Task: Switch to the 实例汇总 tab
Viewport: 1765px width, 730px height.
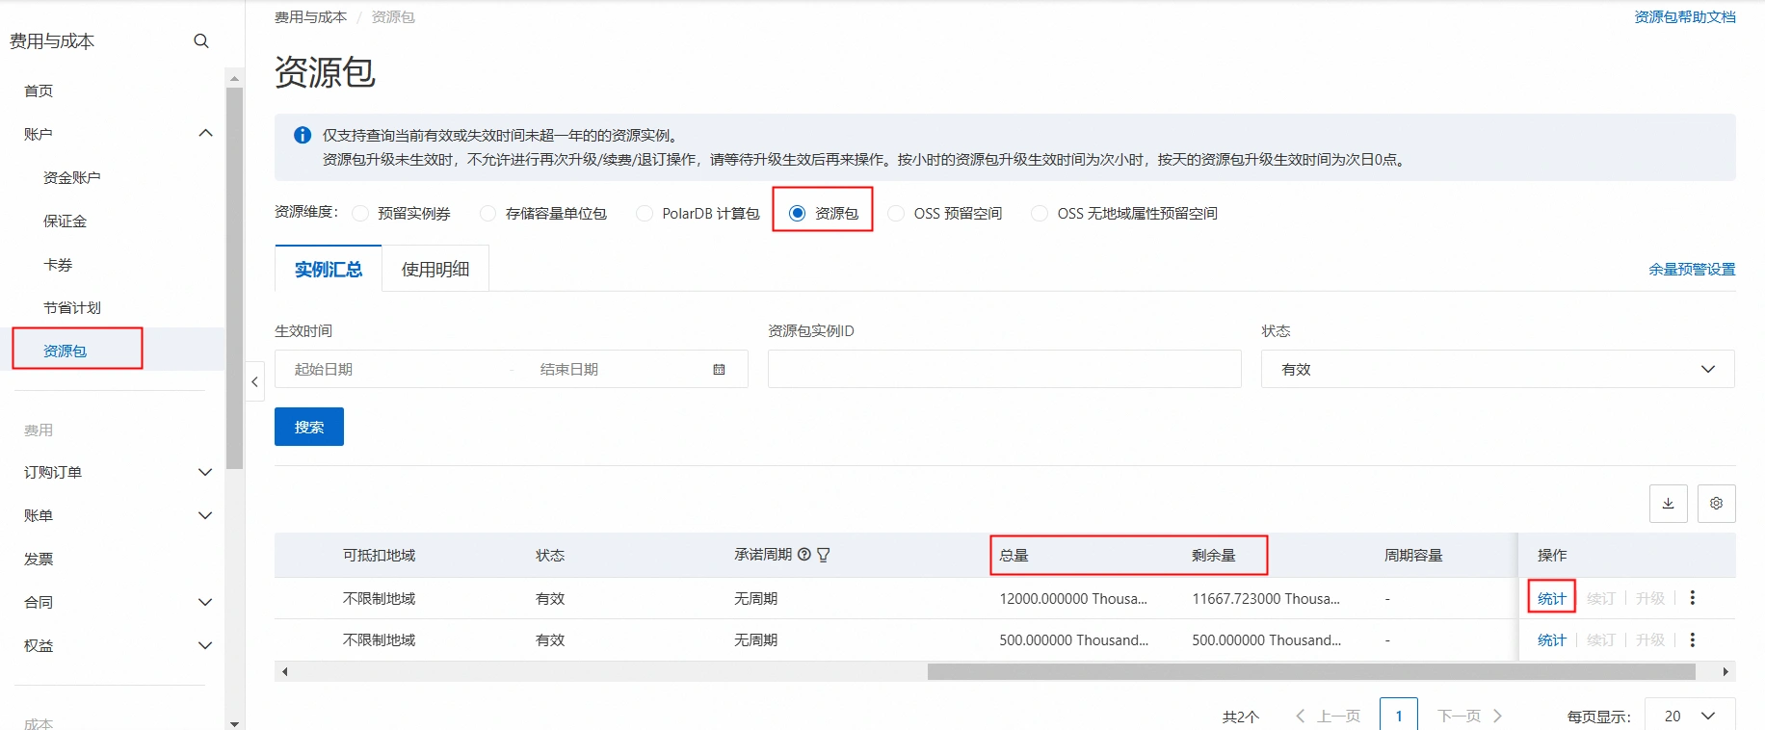Action: pos(329,269)
